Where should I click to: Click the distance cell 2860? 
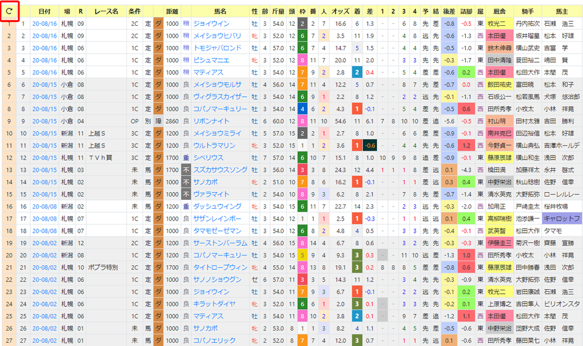(172, 121)
